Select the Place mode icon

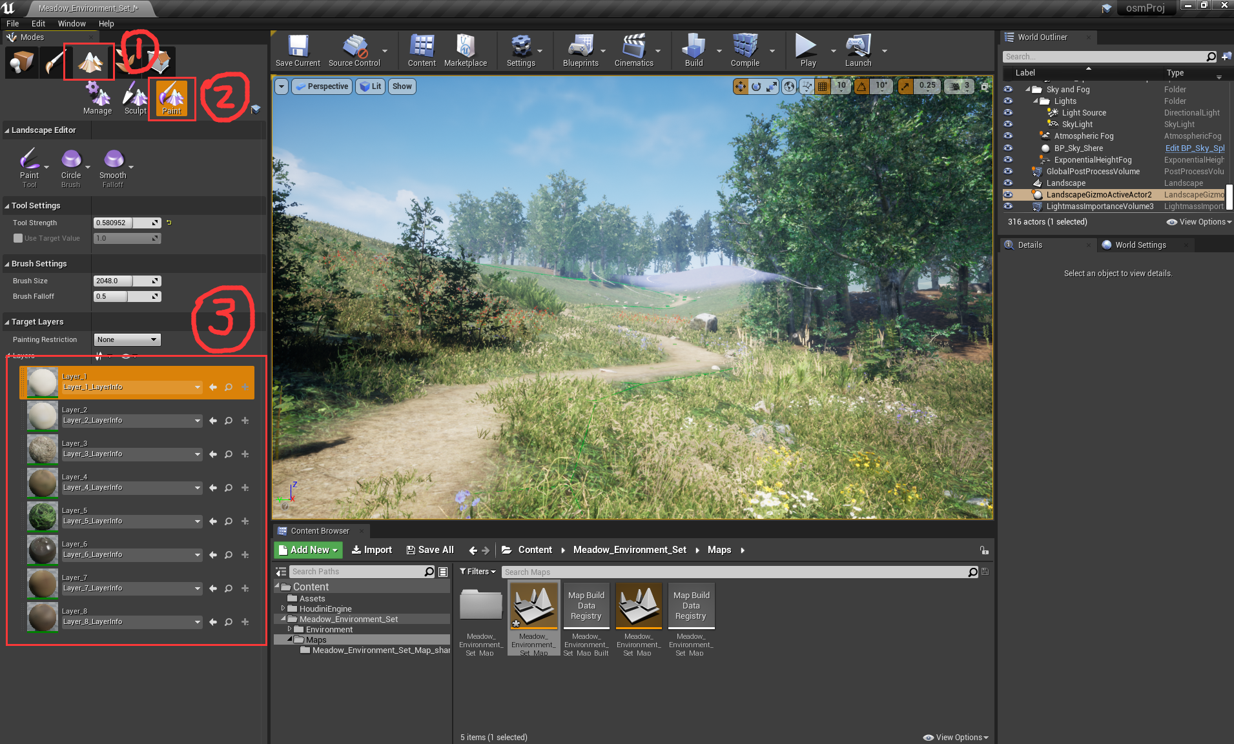tap(21, 61)
